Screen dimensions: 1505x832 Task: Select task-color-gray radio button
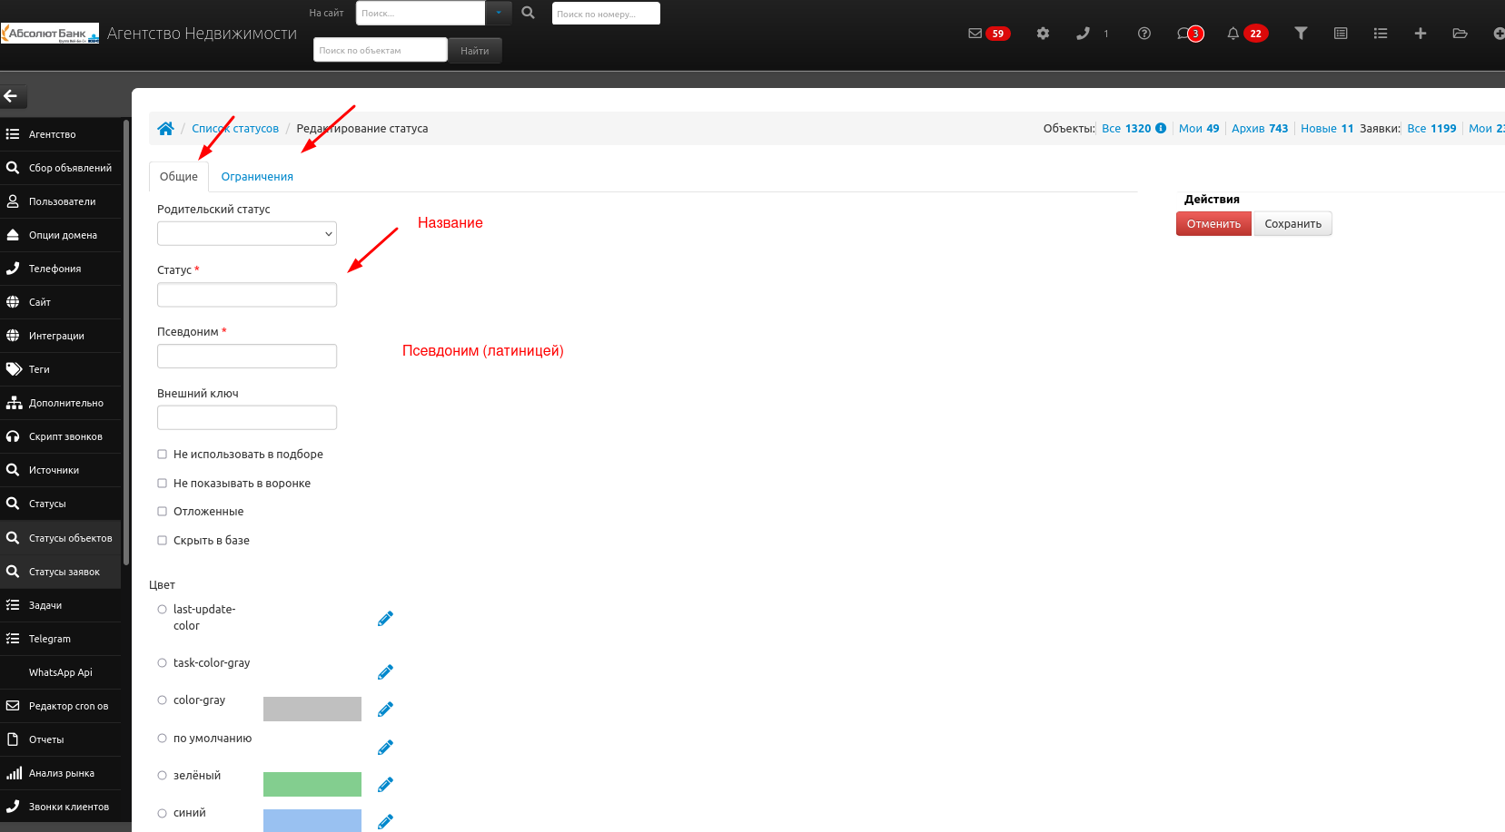coord(163,663)
